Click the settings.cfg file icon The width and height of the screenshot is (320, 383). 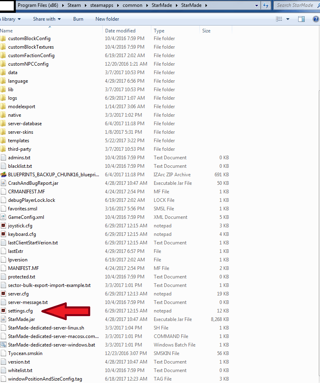pos(4,311)
